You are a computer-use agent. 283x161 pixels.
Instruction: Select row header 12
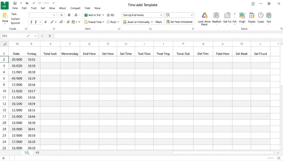pos(4,104)
